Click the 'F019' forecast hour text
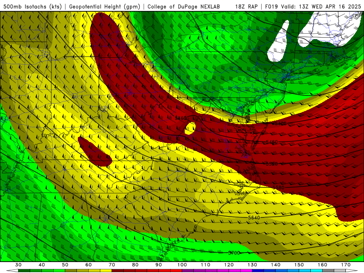The height and width of the screenshot is (273, 364). tap(272, 7)
